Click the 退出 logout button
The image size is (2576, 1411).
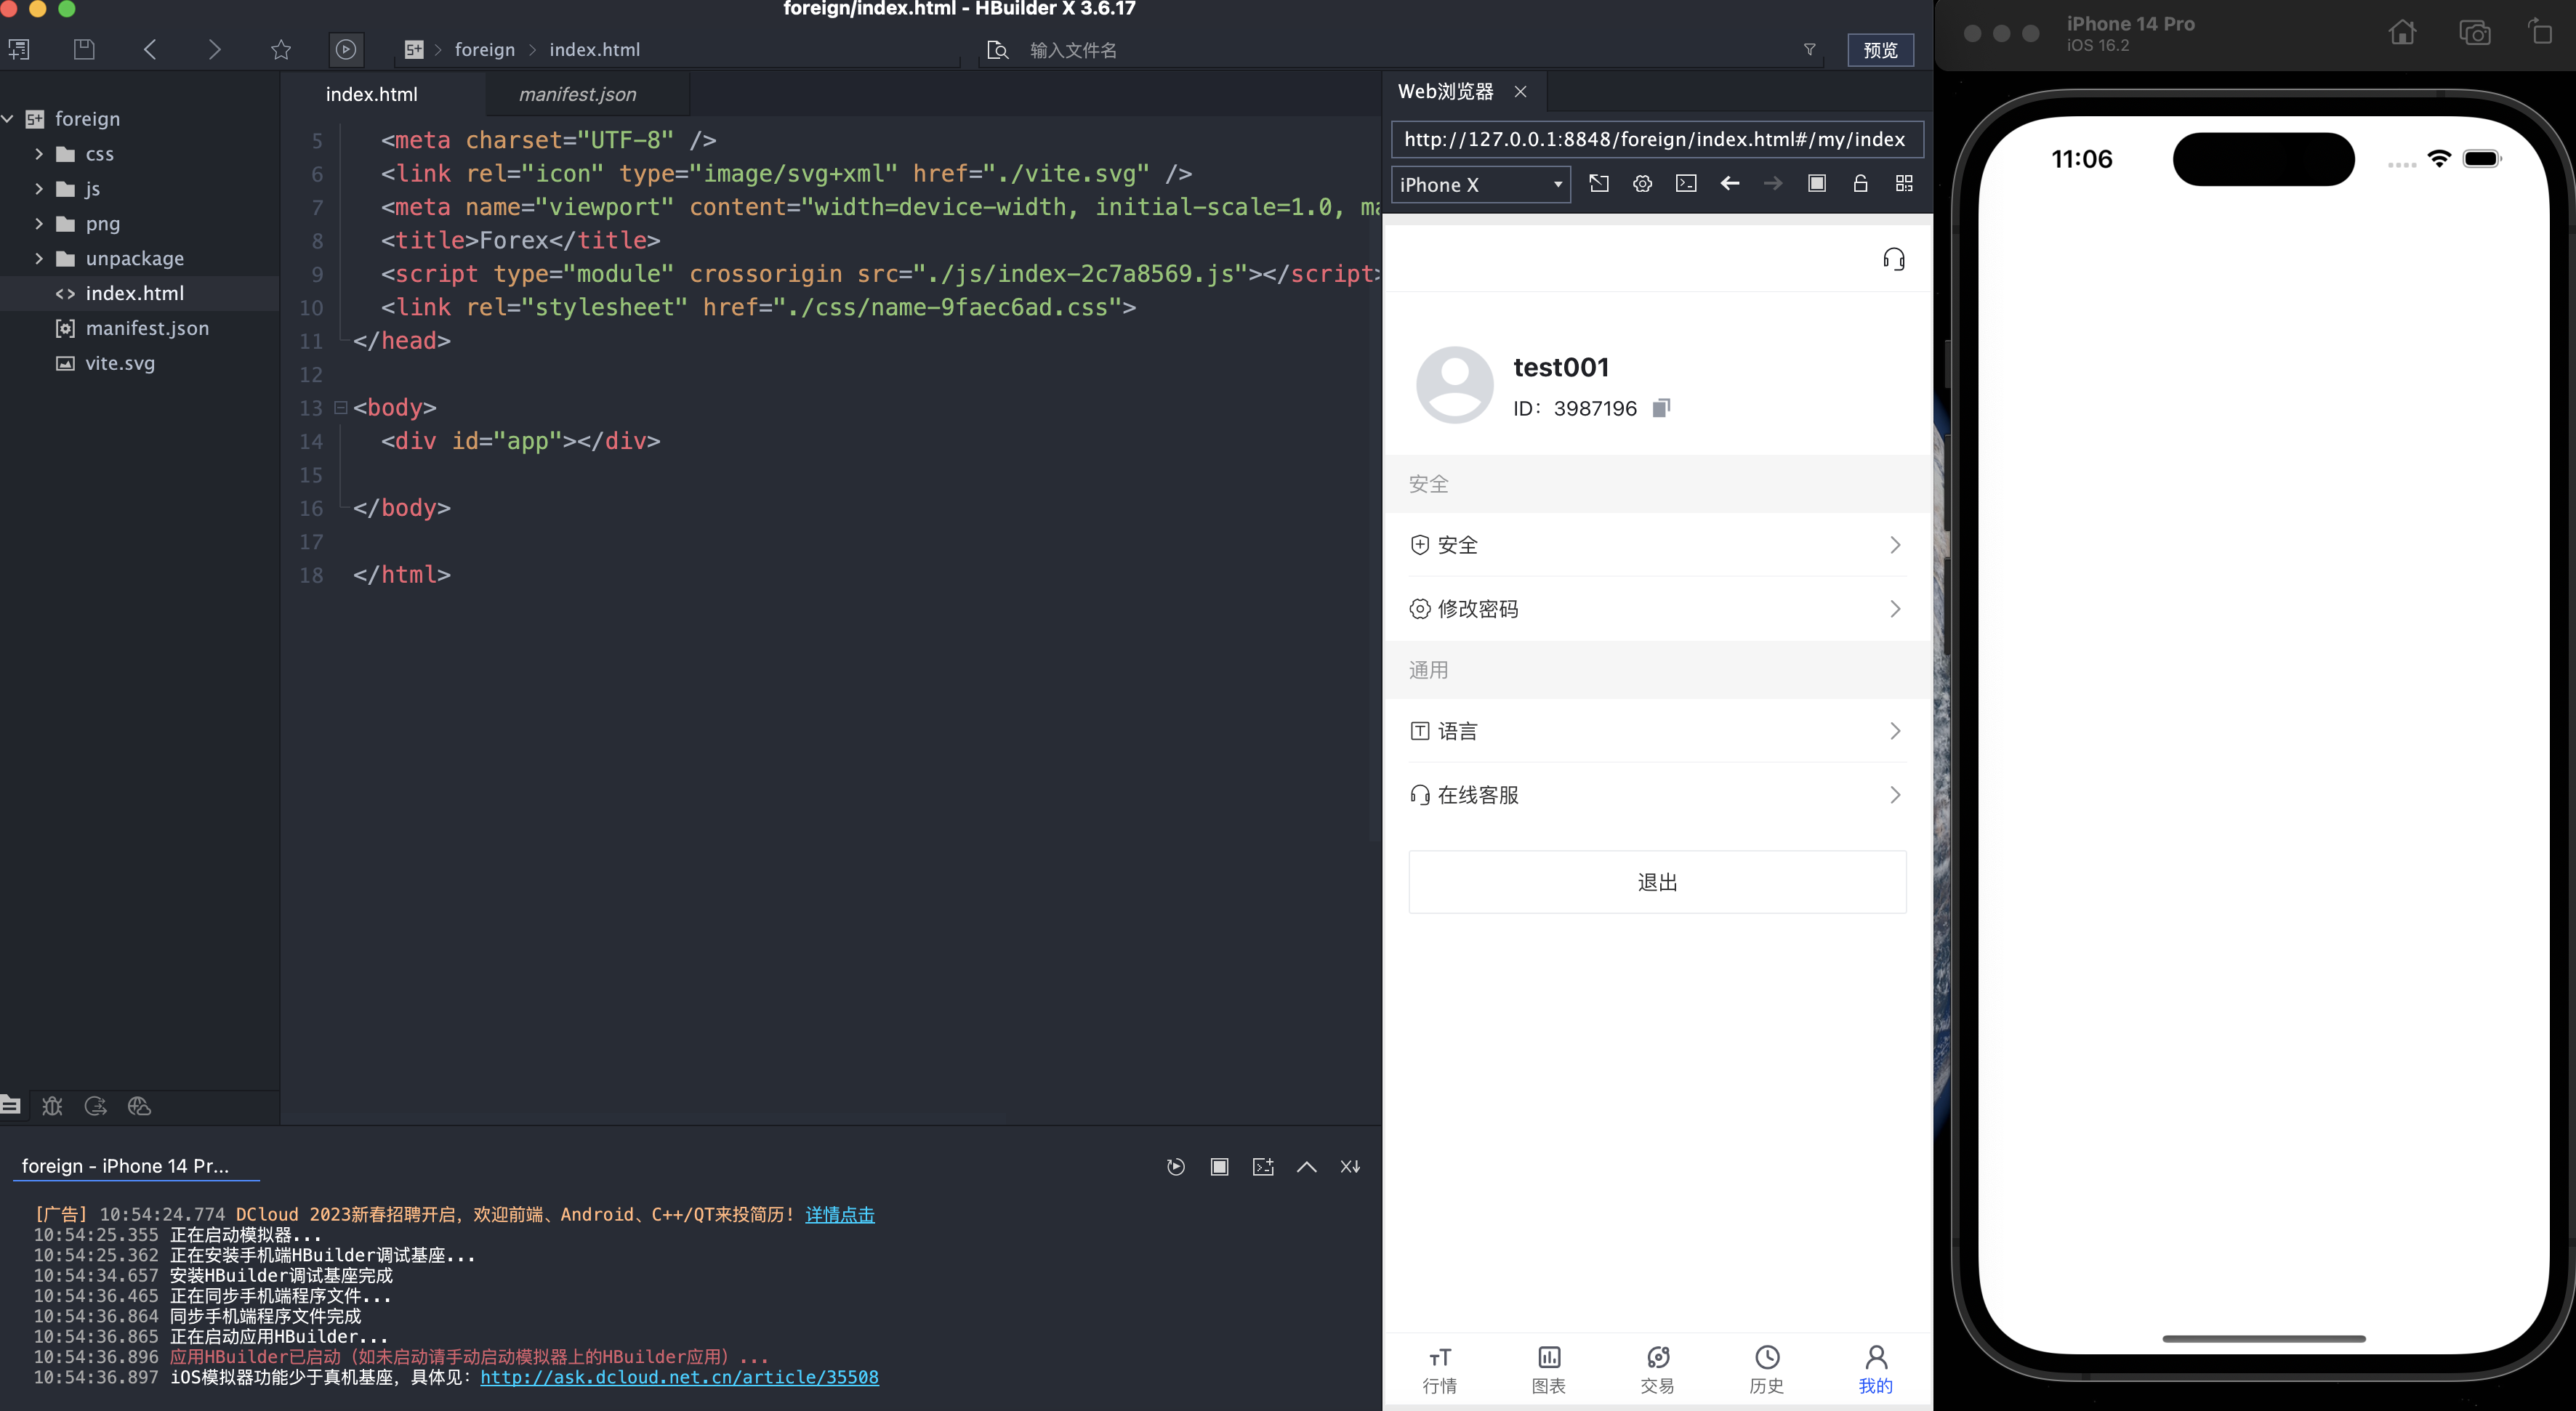1657,881
